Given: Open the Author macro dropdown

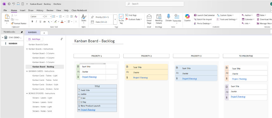Looking at the screenshot, I should point(247,15).
